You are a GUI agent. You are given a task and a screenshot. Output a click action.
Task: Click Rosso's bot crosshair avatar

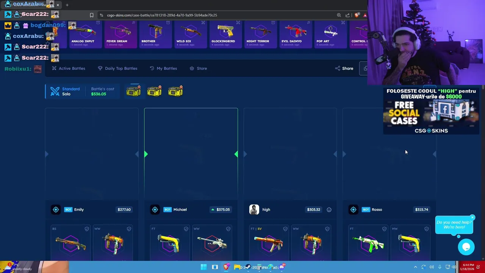pos(354,209)
